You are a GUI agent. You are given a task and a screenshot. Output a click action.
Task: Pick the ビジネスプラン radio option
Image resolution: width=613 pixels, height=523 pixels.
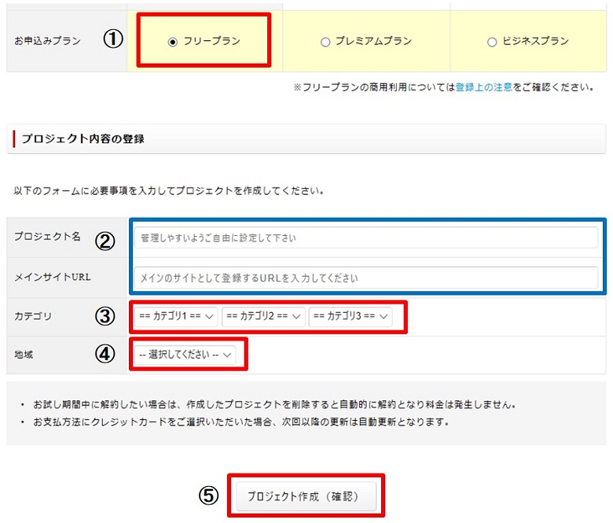[492, 42]
